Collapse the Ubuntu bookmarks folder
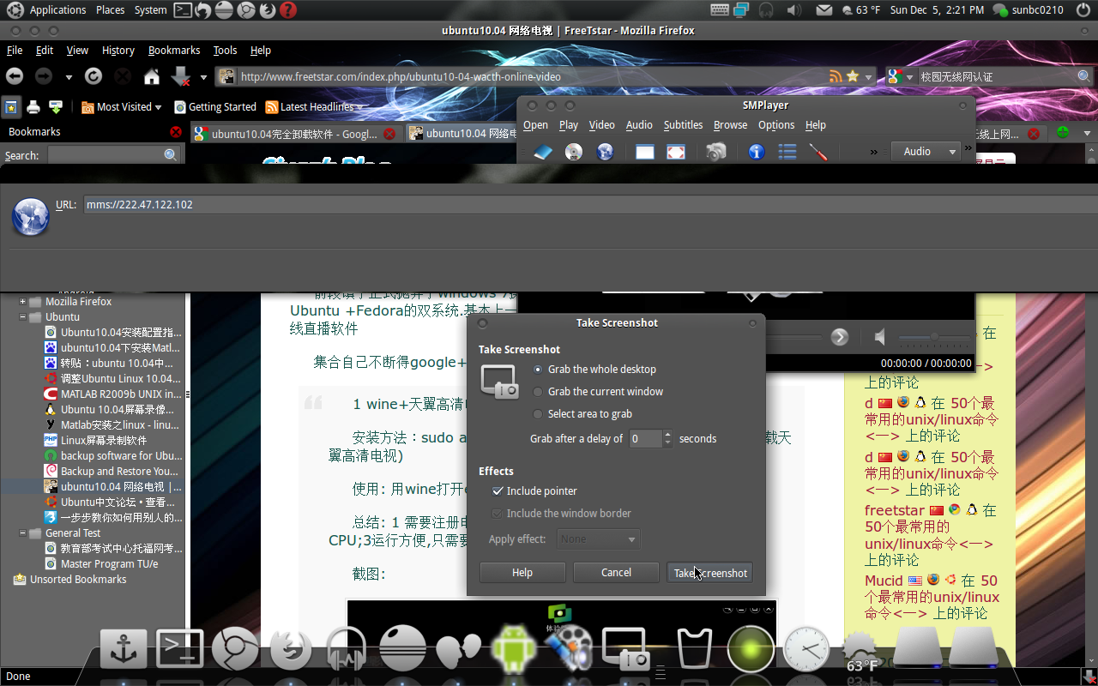Screen dimensions: 1098x686 [23, 317]
